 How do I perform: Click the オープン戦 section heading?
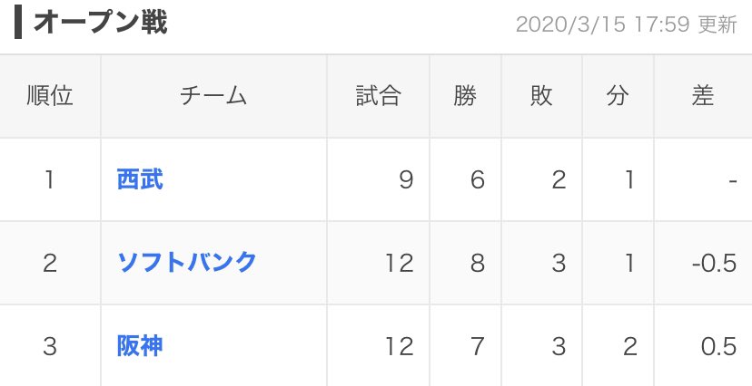100,23
